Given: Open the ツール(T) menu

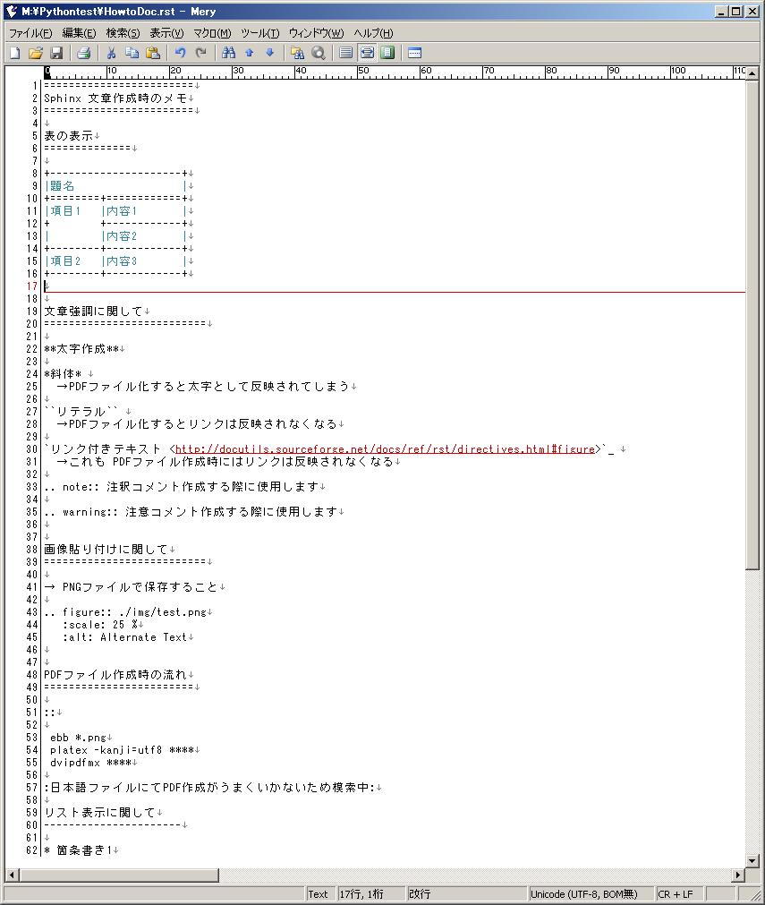Looking at the screenshot, I should (260, 33).
